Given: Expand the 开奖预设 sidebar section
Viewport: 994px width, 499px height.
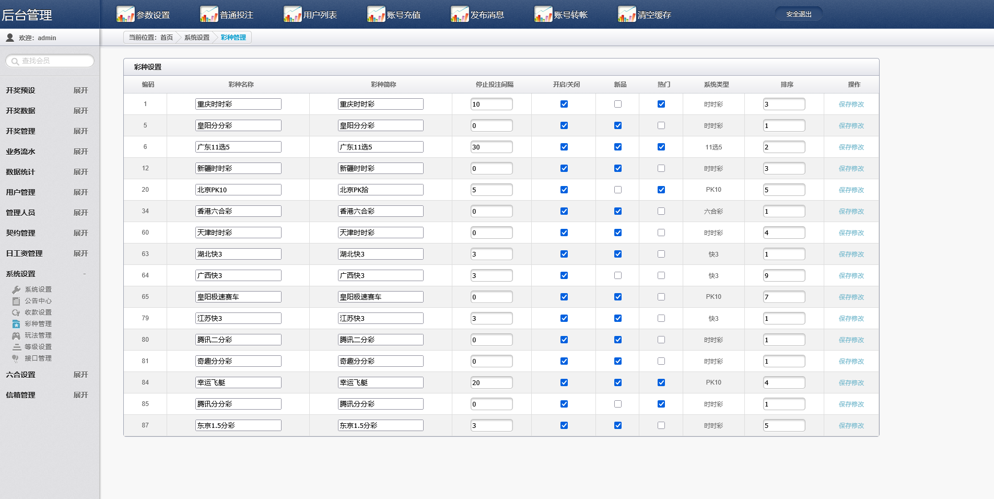Looking at the screenshot, I should tap(80, 90).
